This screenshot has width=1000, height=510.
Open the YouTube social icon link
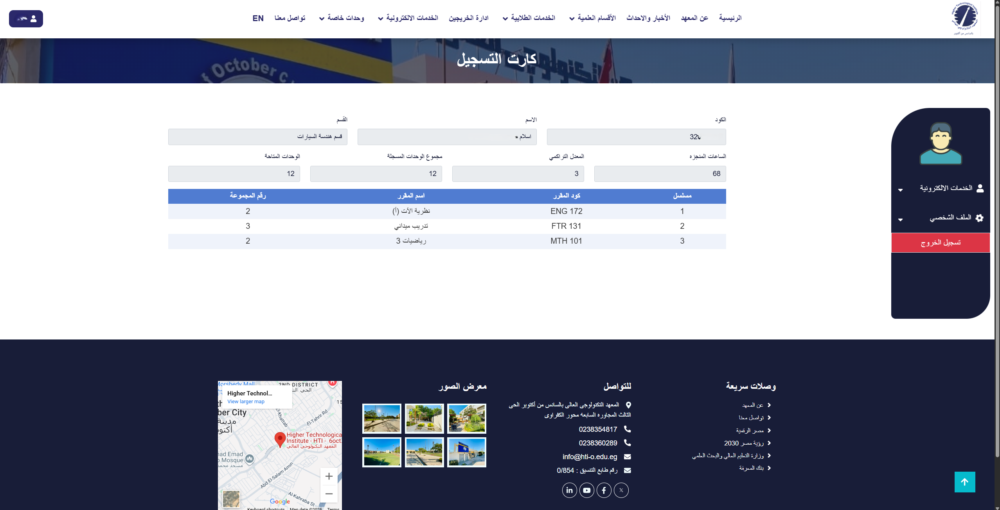(586, 490)
